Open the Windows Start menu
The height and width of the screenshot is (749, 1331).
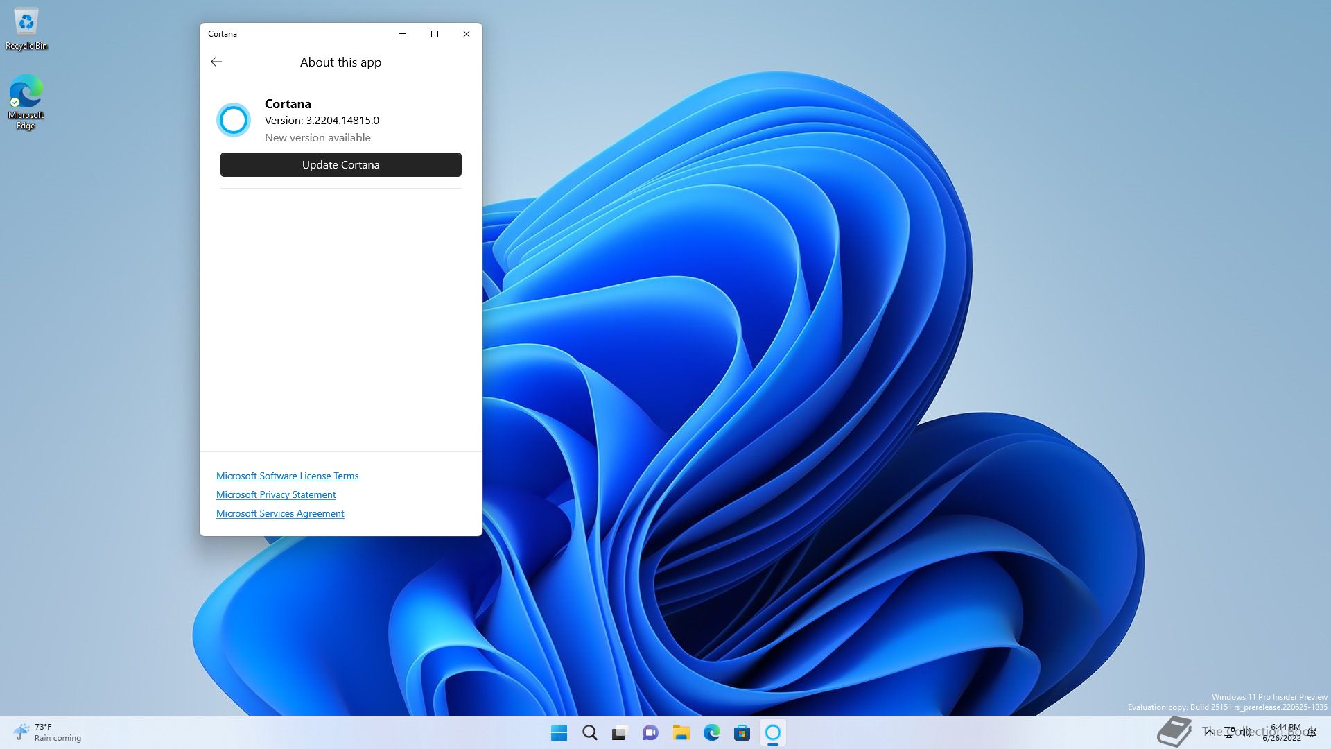pyautogui.click(x=559, y=732)
